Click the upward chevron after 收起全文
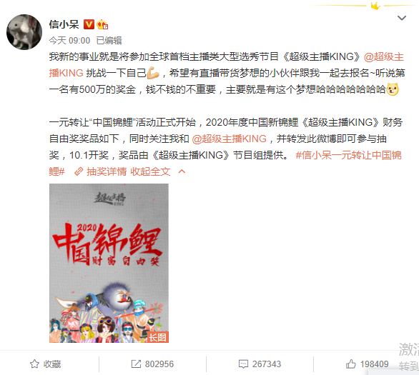Image resolution: width=419 pixels, height=375 pixels. click(182, 171)
